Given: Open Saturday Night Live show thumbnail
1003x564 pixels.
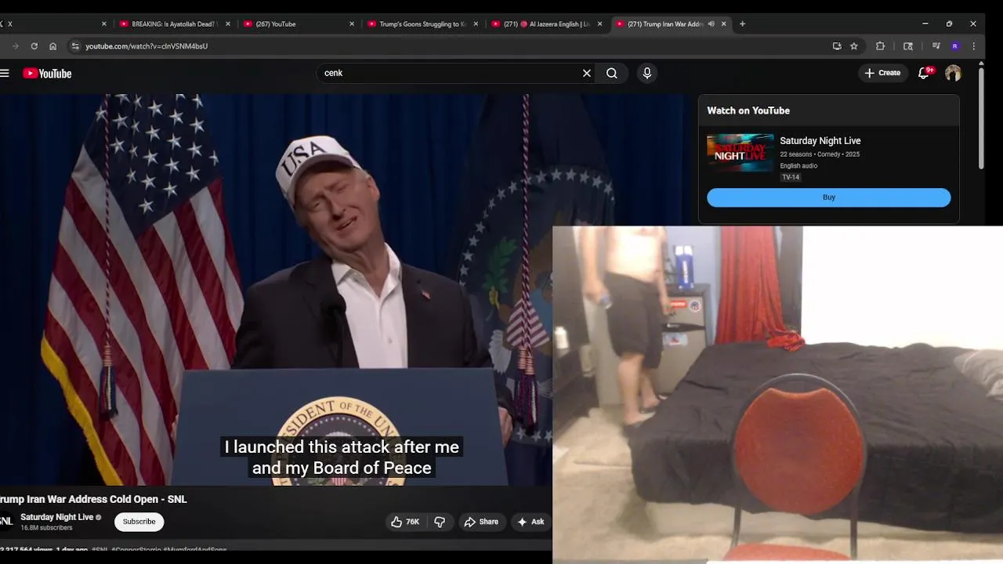Looking at the screenshot, I should click(x=740, y=153).
